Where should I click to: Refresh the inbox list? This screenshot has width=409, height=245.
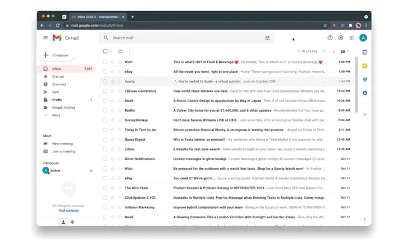pos(120,51)
